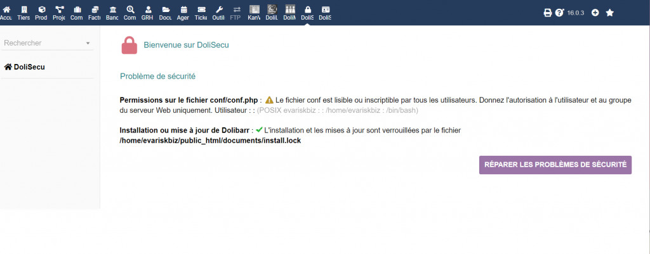Click the version 16.0.3 label
This screenshot has height=254, width=650.
click(575, 13)
